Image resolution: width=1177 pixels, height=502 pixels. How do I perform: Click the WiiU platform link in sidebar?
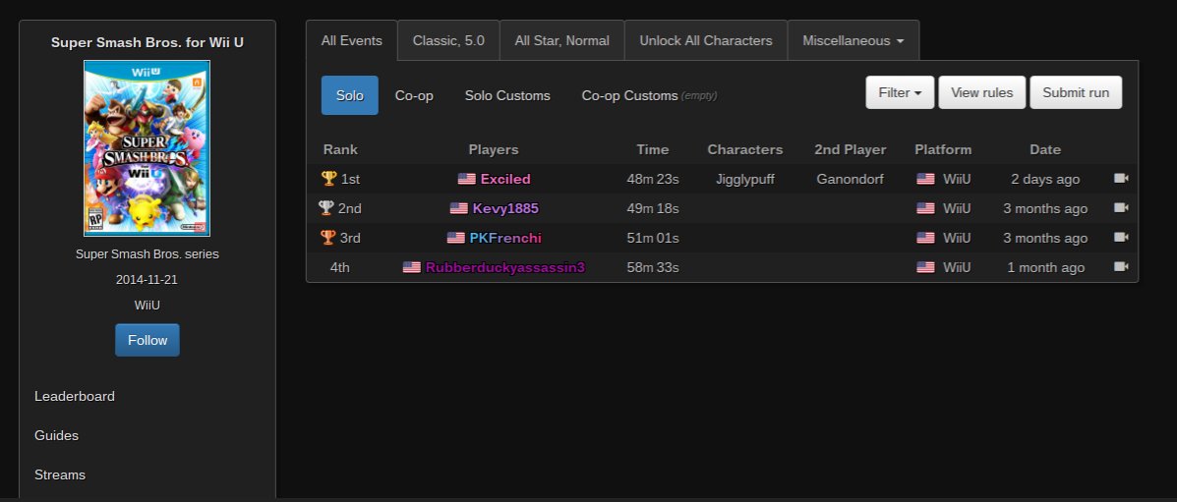coord(147,306)
